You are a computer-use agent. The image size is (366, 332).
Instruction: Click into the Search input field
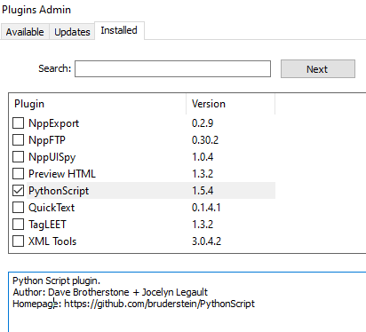172,69
